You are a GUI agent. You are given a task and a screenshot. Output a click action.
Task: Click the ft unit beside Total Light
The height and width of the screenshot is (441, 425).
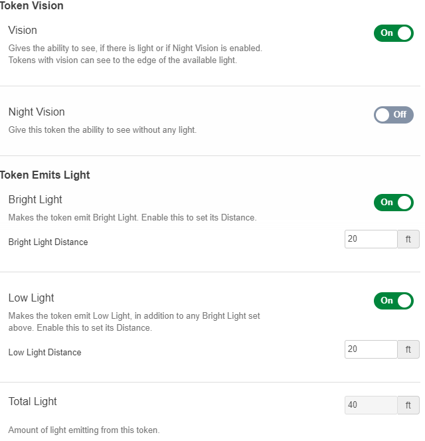coord(408,405)
